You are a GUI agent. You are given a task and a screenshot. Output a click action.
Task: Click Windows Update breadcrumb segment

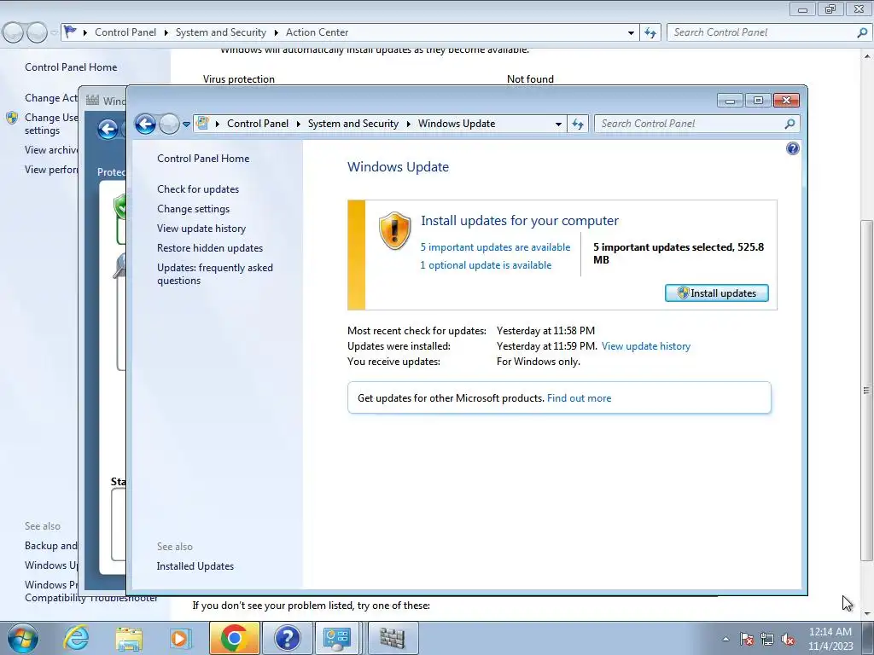pos(457,124)
